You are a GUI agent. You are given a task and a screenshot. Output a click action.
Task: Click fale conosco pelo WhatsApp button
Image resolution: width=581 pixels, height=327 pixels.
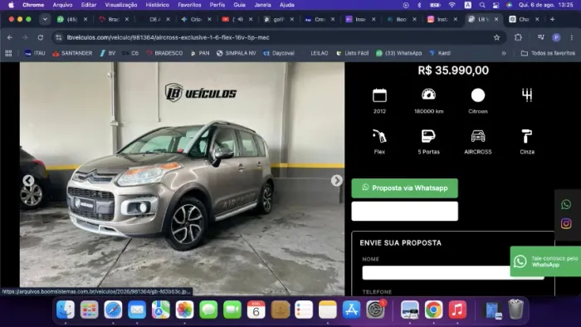(545, 261)
